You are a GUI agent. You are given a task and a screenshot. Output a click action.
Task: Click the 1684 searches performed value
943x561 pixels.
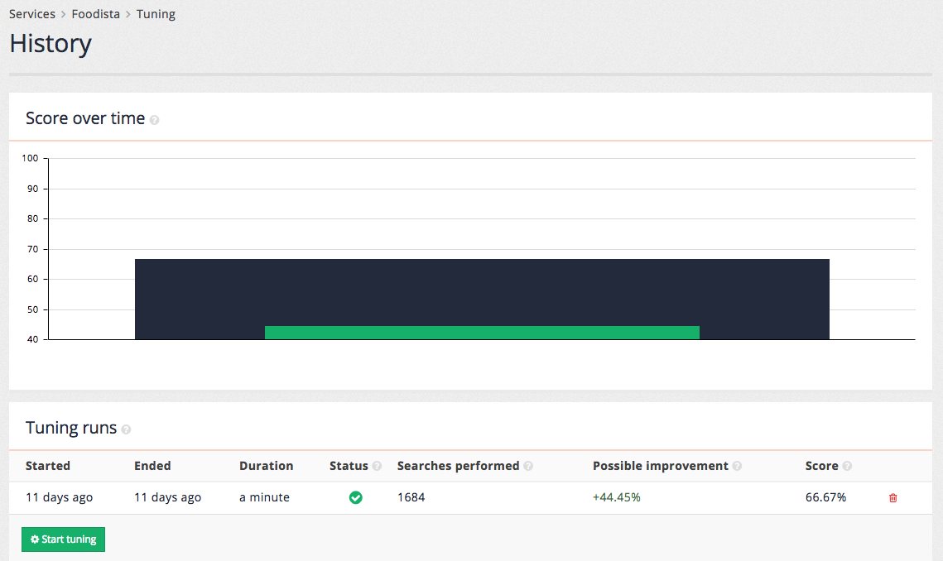(411, 497)
